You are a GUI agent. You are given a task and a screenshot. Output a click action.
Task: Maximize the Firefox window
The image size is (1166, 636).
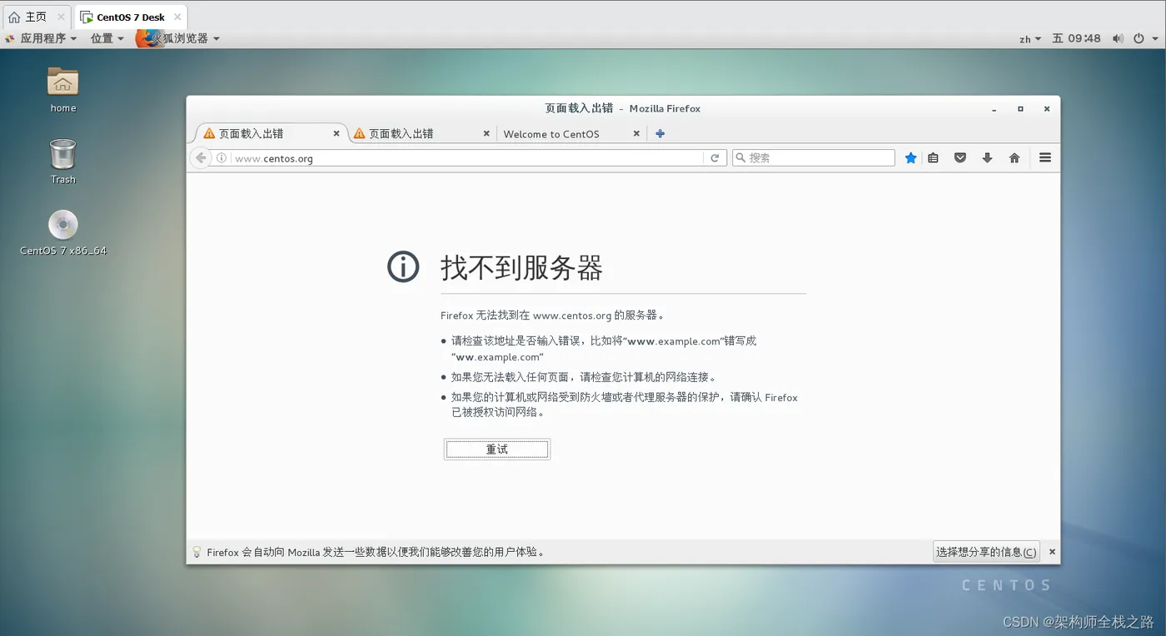click(1020, 109)
